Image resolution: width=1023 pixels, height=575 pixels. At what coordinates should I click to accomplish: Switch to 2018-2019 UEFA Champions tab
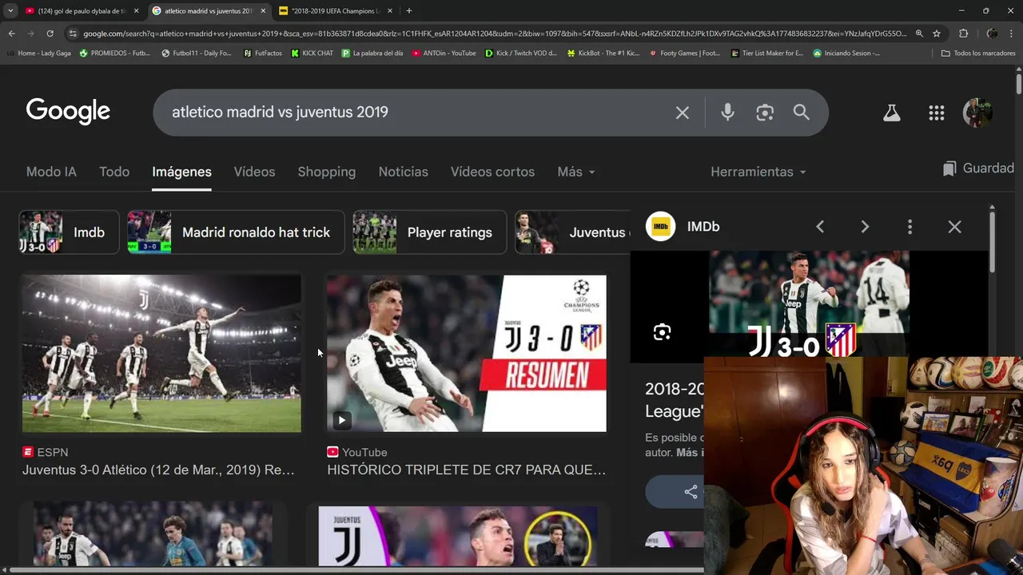pyautogui.click(x=335, y=10)
